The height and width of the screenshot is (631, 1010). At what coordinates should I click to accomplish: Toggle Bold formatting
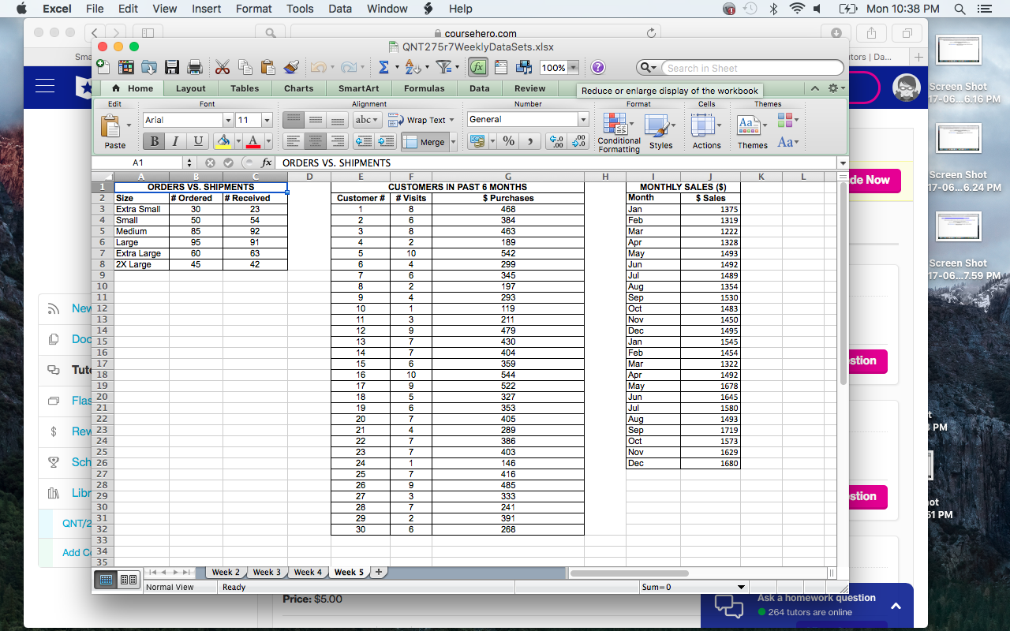(x=154, y=141)
